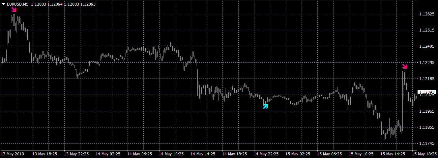Screen dimensions: 438x158
Task: Click price scale level 1.12295
Action: pos(426,62)
